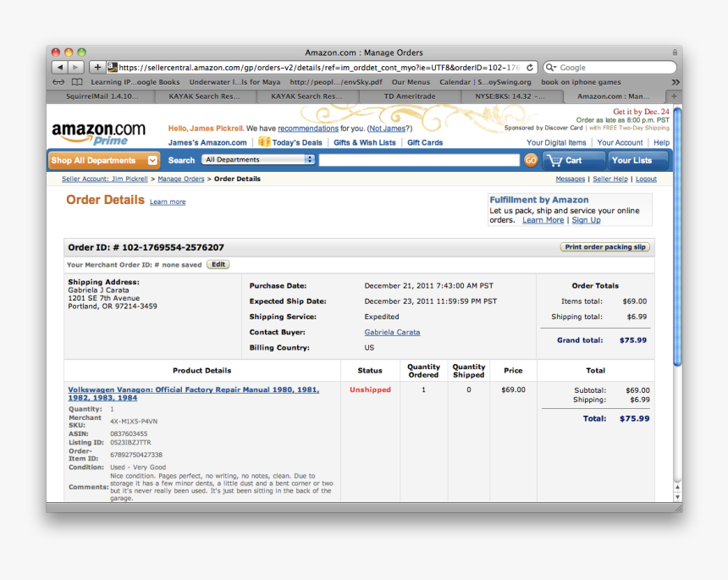
Task: Open the Underwater l...ls for Maya bookmark
Action: [234, 82]
